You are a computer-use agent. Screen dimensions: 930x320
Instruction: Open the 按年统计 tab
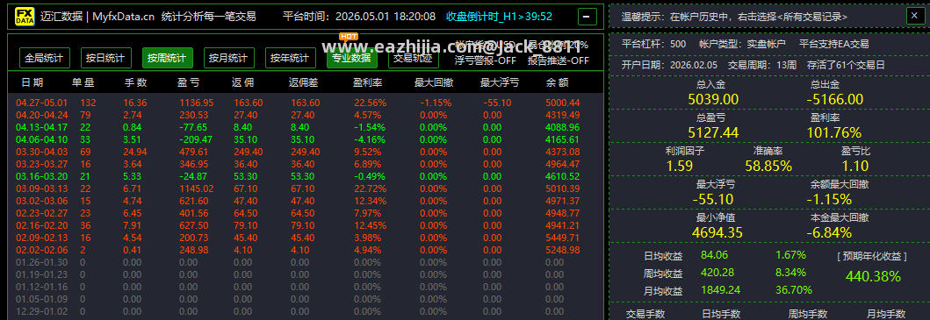pos(290,58)
